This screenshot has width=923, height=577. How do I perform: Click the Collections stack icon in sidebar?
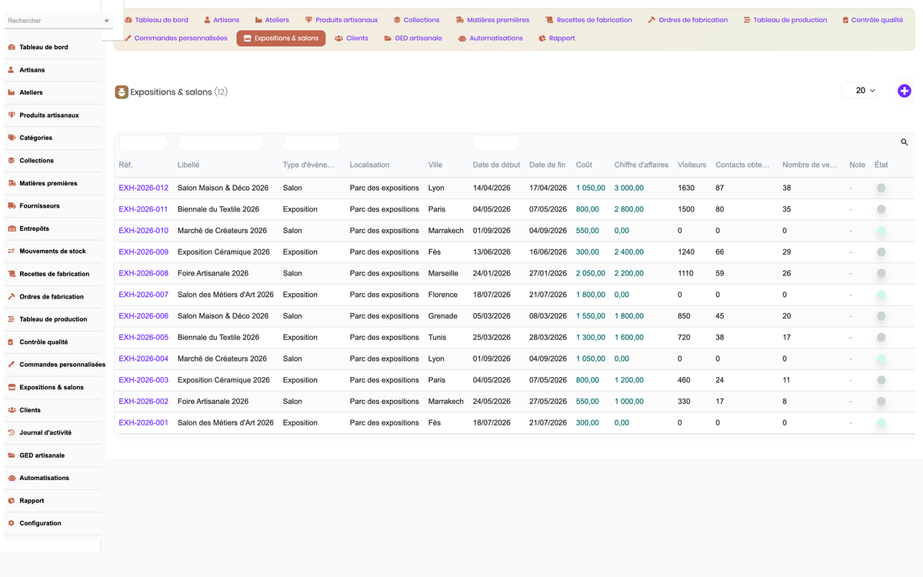point(12,161)
